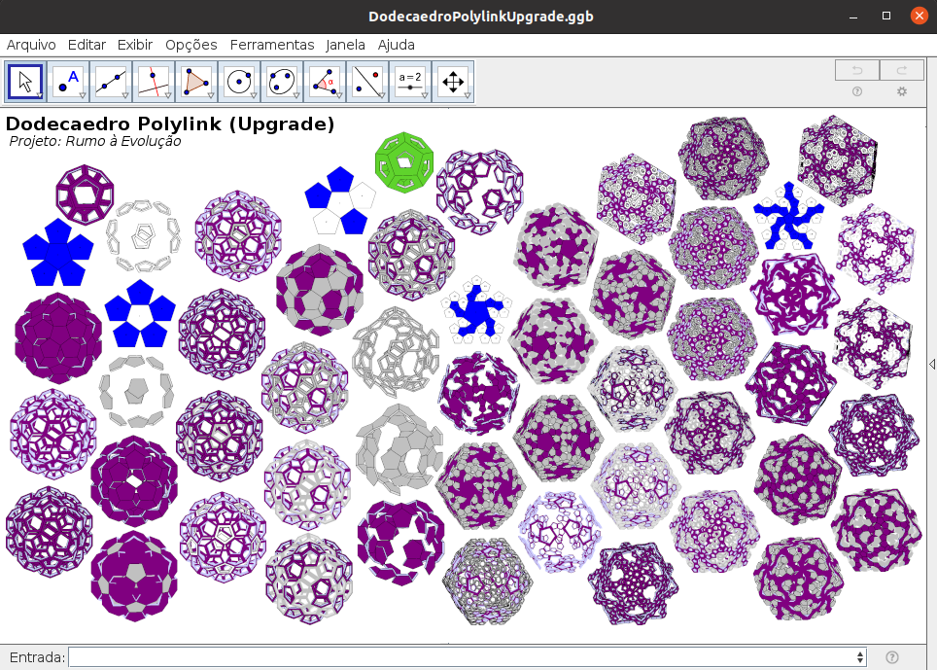The image size is (937, 670).
Task: Expand the Line tool dropdown arrow
Action: [x=125, y=95]
